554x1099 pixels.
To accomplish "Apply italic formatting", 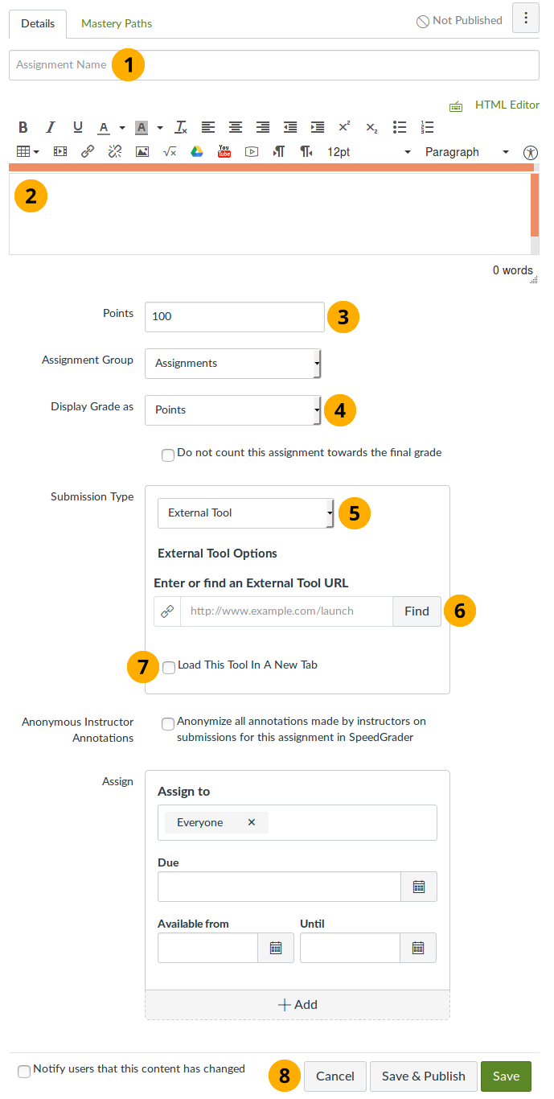I will pyautogui.click(x=50, y=127).
